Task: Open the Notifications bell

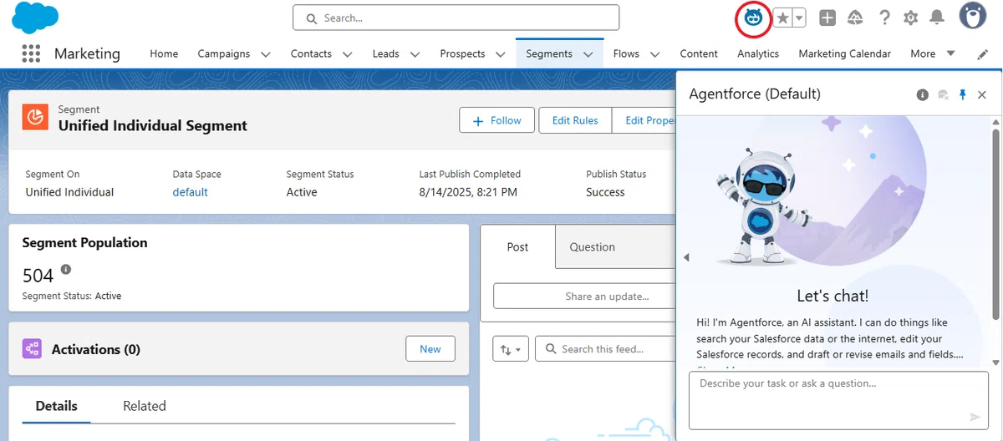Action: pyautogui.click(x=937, y=18)
